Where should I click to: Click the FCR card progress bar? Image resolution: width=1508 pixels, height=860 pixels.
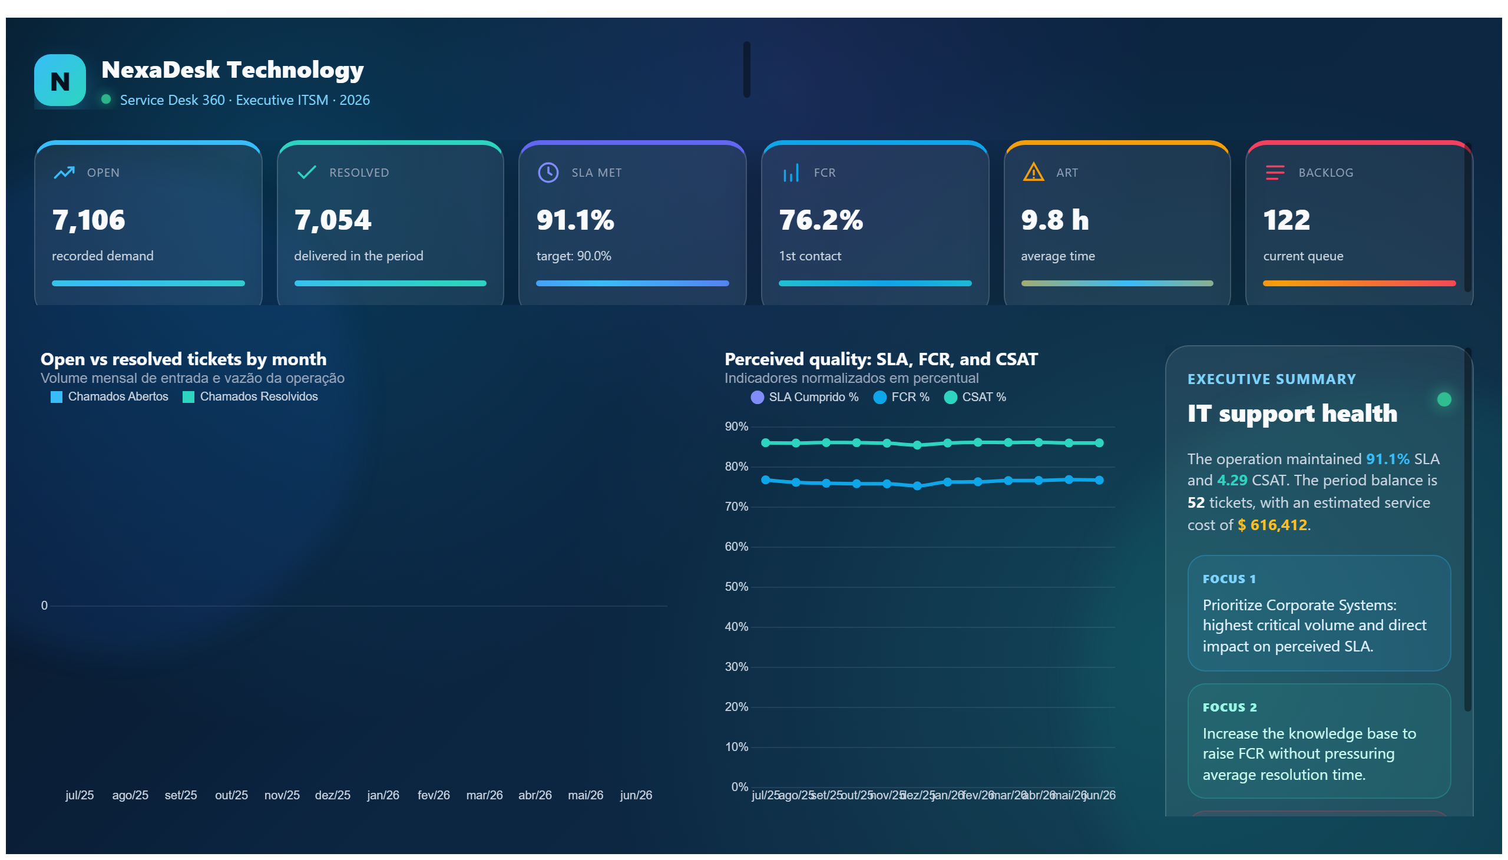(x=875, y=283)
